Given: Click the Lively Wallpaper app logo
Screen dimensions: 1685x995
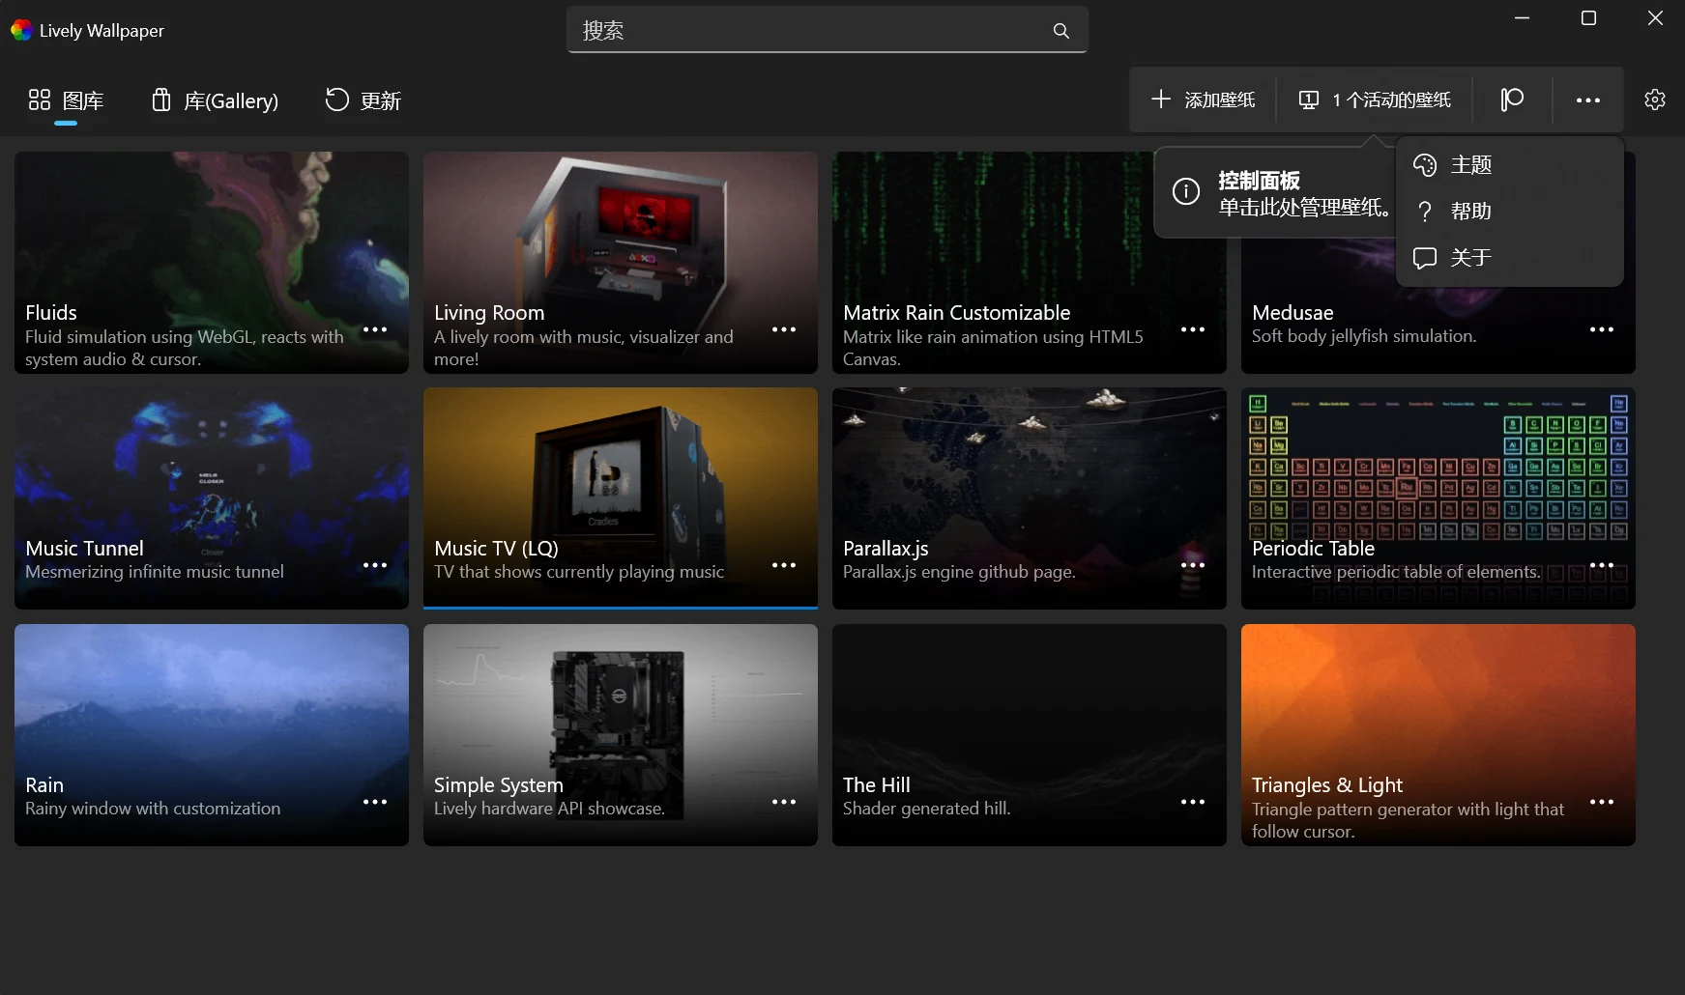Looking at the screenshot, I should (x=21, y=31).
